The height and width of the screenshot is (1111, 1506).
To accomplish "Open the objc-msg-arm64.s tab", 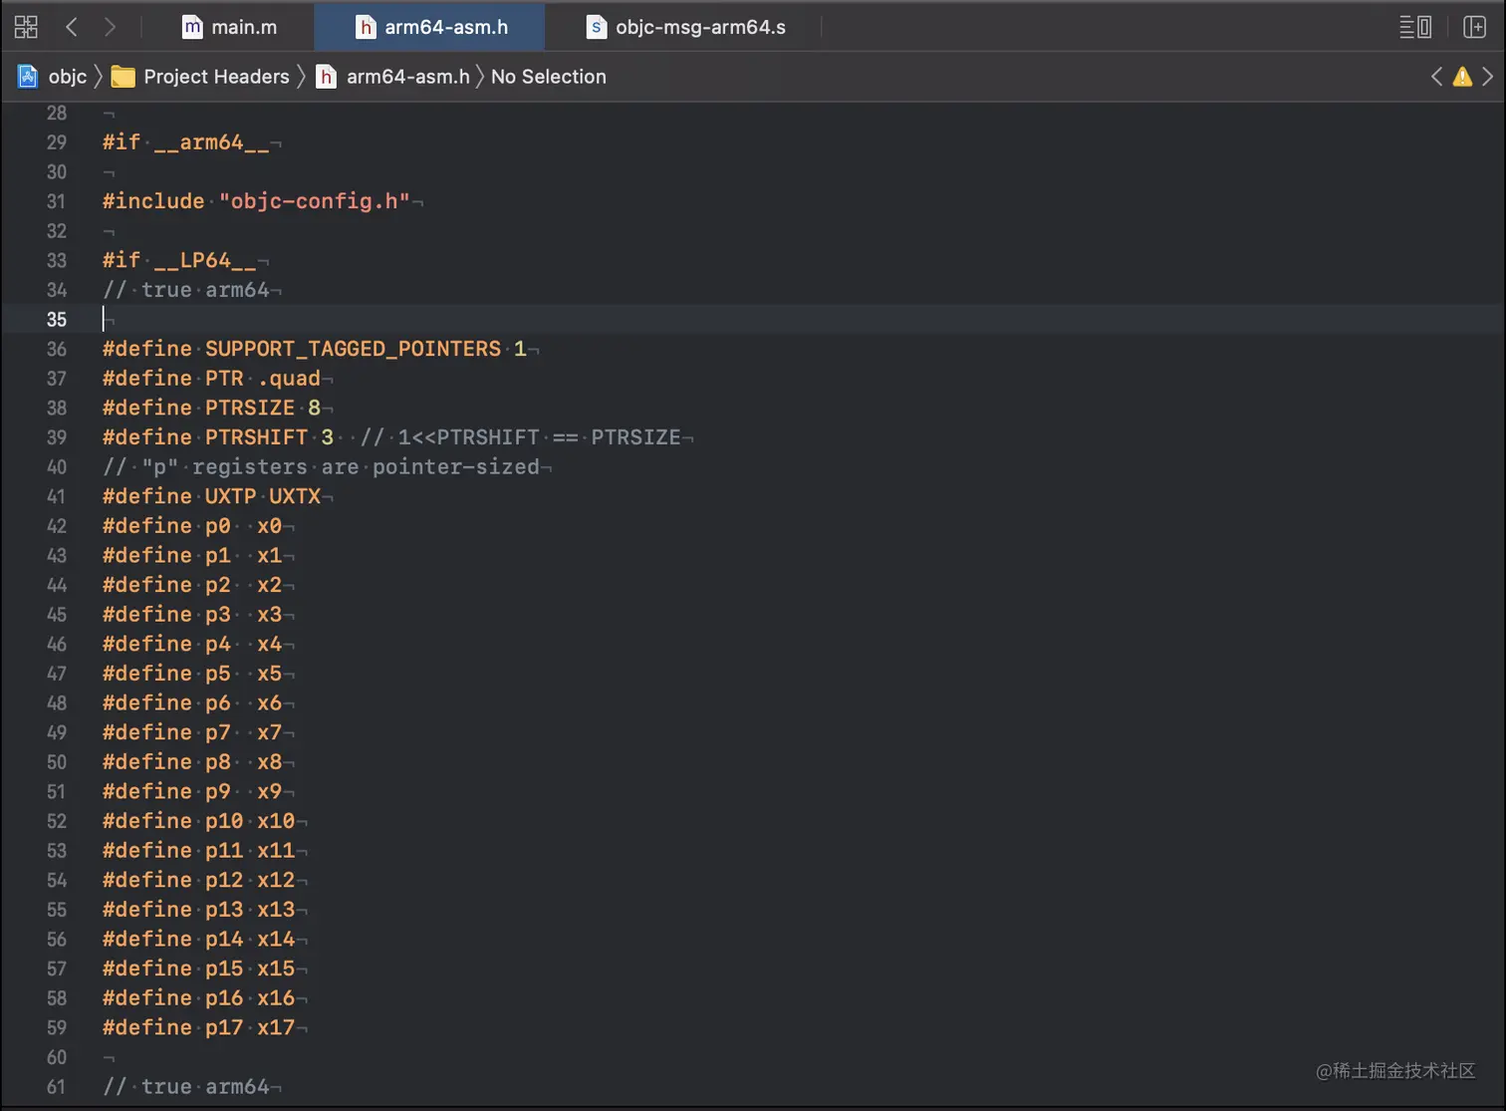I will (x=685, y=27).
